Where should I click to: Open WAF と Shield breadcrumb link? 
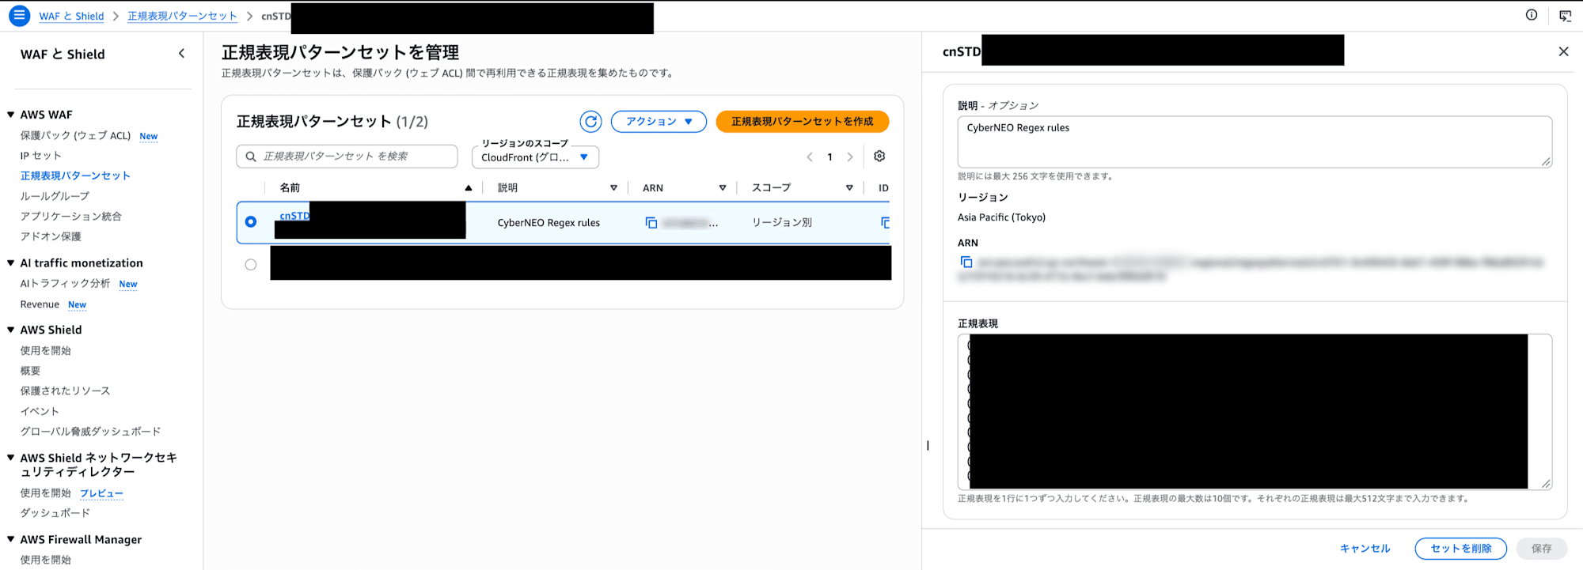coord(71,16)
